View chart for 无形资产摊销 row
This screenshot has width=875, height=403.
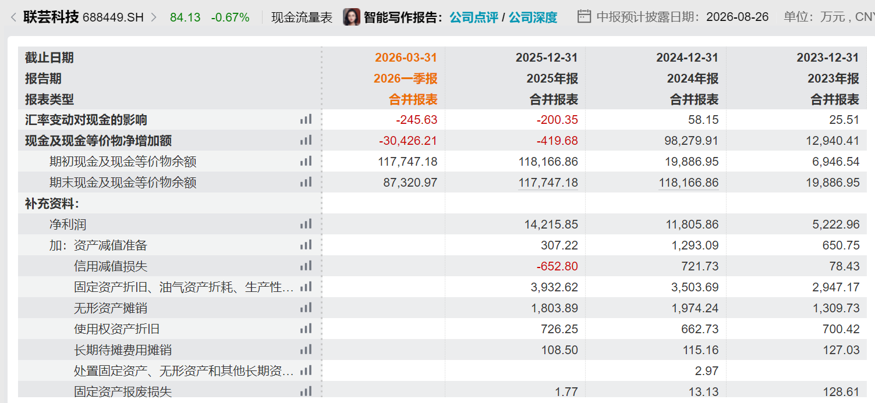[x=306, y=308]
